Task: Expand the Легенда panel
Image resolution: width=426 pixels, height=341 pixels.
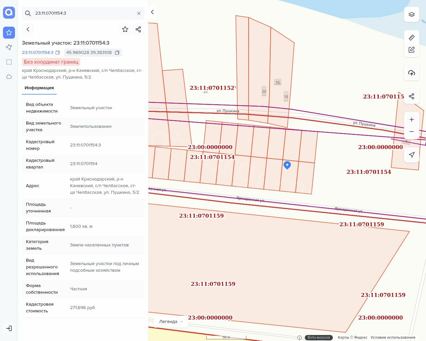Action: [171, 322]
